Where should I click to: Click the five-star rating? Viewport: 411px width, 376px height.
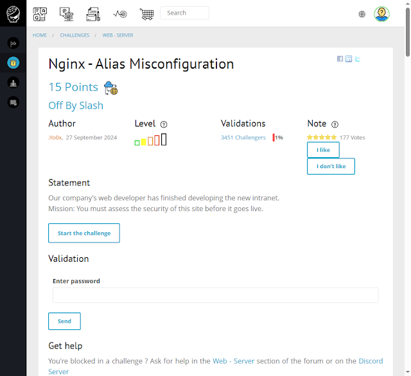pos(322,137)
